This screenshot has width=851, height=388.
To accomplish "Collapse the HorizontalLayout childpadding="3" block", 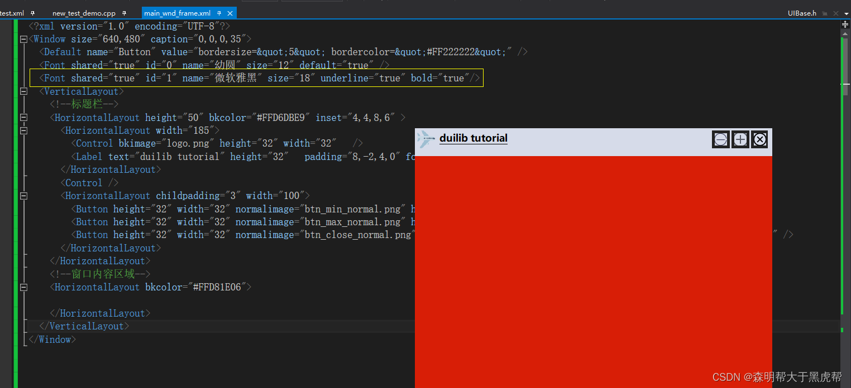I will tap(23, 196).
